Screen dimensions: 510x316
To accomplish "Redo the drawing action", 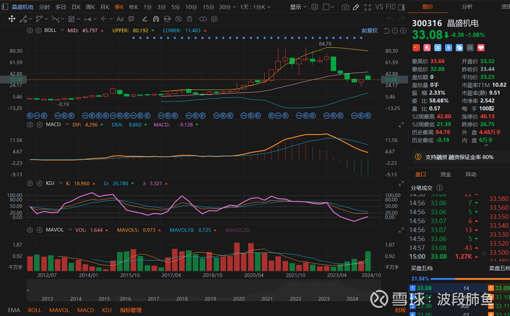I will point(402,19).
